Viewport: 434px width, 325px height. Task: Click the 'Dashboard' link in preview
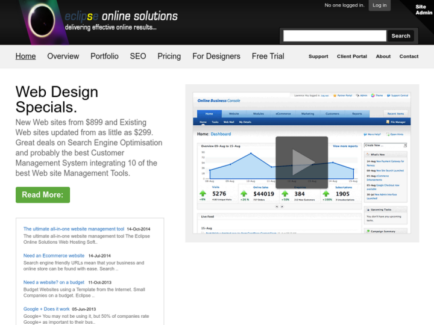[221, 134]
